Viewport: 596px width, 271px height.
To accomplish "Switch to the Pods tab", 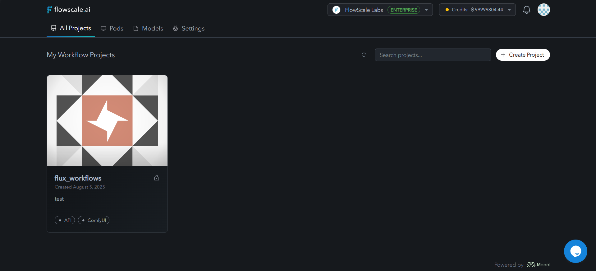I will tap(112, 28).
